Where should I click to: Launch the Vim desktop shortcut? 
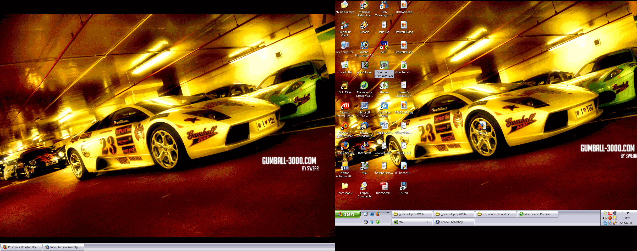tap(364, 168)
